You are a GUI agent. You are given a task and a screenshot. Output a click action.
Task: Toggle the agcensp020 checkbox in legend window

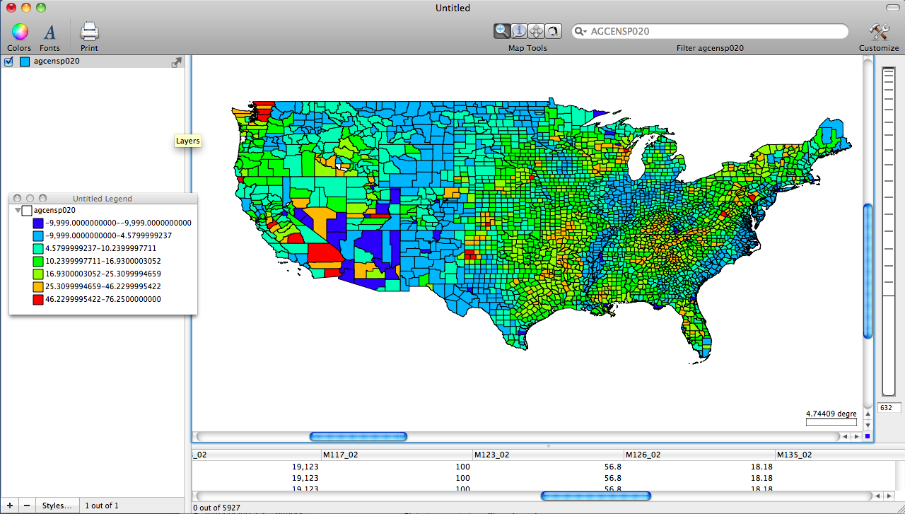(28, 210)
